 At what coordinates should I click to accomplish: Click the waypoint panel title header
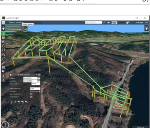click(x=24, y=75)
